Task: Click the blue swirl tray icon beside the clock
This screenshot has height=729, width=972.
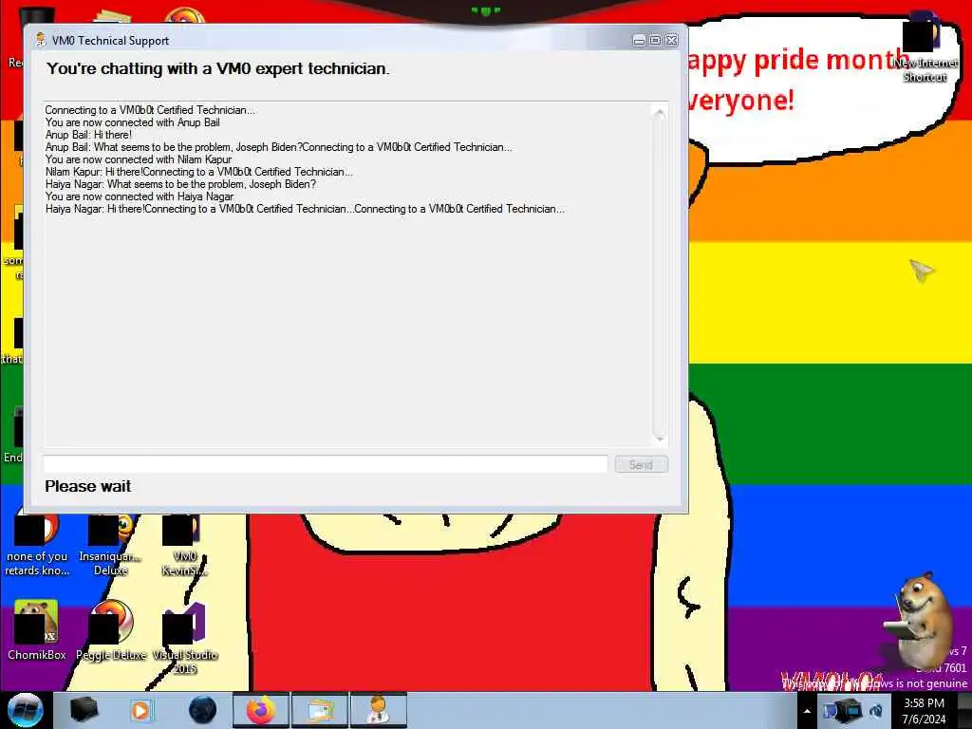Action: [876, 710]
